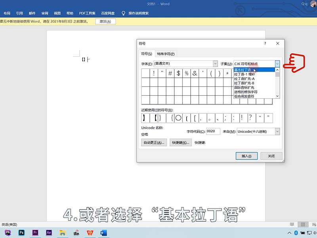Open Premiere Pro from the taskbar
This screenshot has height=238, width=317.
pos(35,232)
